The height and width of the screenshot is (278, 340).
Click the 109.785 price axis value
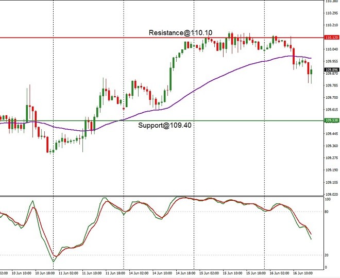[x=332, y=85]
